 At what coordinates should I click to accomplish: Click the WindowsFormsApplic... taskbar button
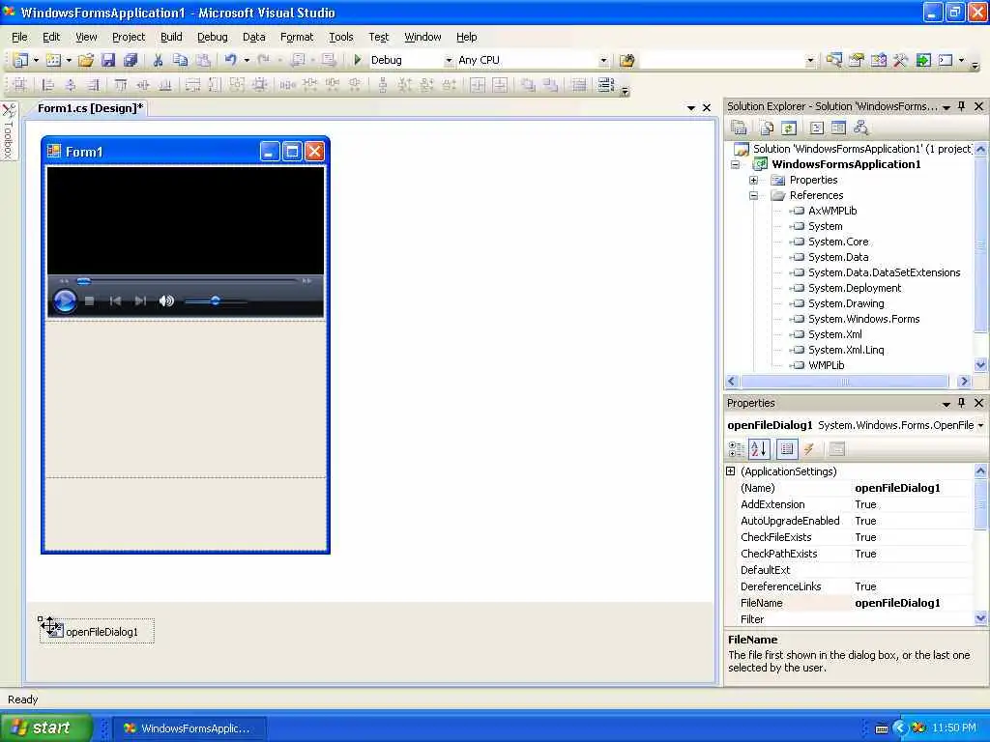(189, 728)
